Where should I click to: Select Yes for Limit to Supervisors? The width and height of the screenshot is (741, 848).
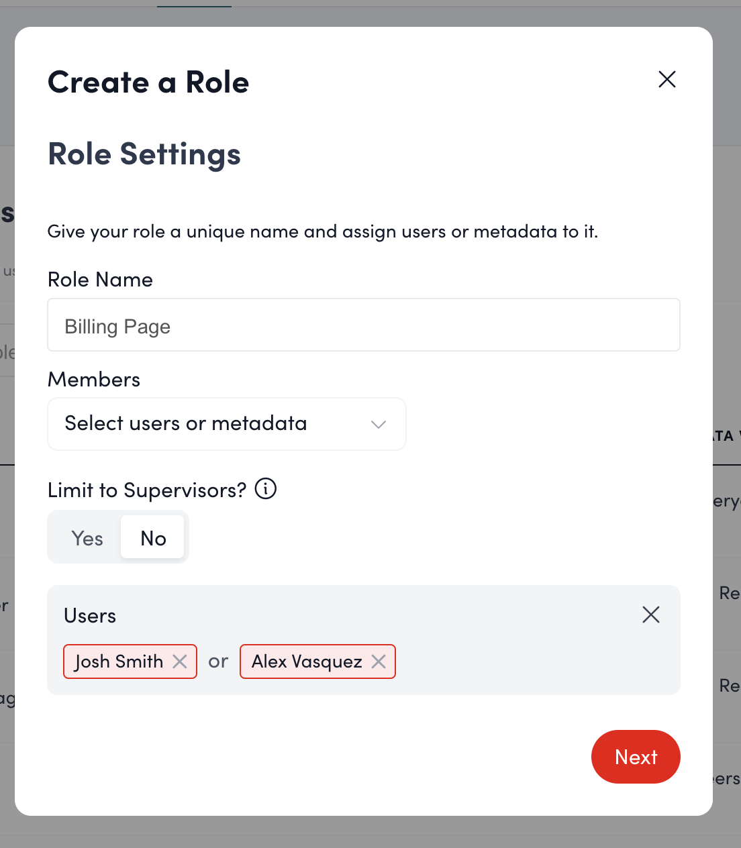tap(87, 538)
